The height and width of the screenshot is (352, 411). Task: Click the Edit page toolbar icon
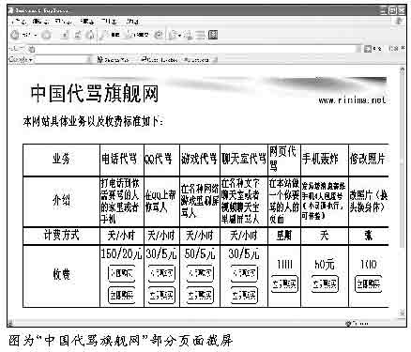200,35
